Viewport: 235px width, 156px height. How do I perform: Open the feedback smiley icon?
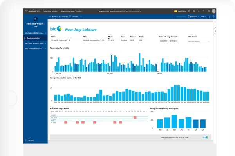(x=208, y=11)
